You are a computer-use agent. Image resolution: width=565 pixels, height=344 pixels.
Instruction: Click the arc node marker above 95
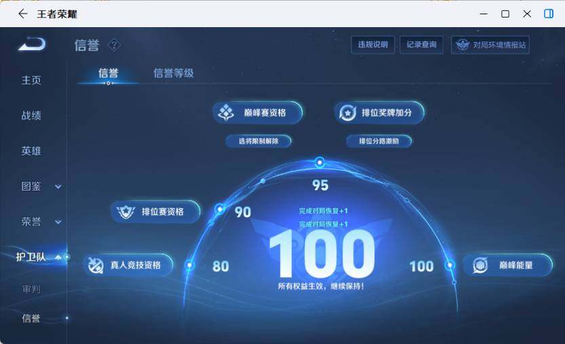pos(319,163)
